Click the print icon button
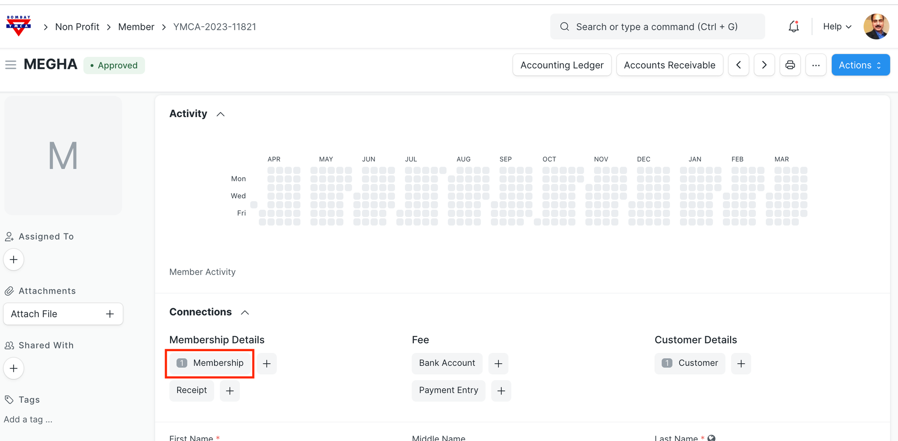Image resolution: width=898 pixels, height=441 pixels. click(790, 65)
